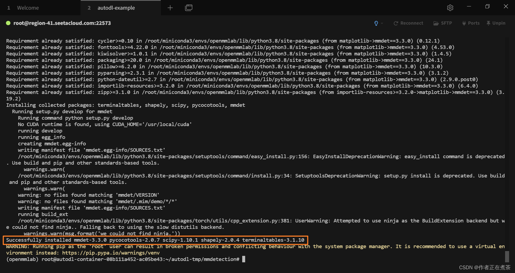Screen dimensions: 515x273
Task: Click the green connection status indicator
Action: pyautogui.click(x=8, y=23)
